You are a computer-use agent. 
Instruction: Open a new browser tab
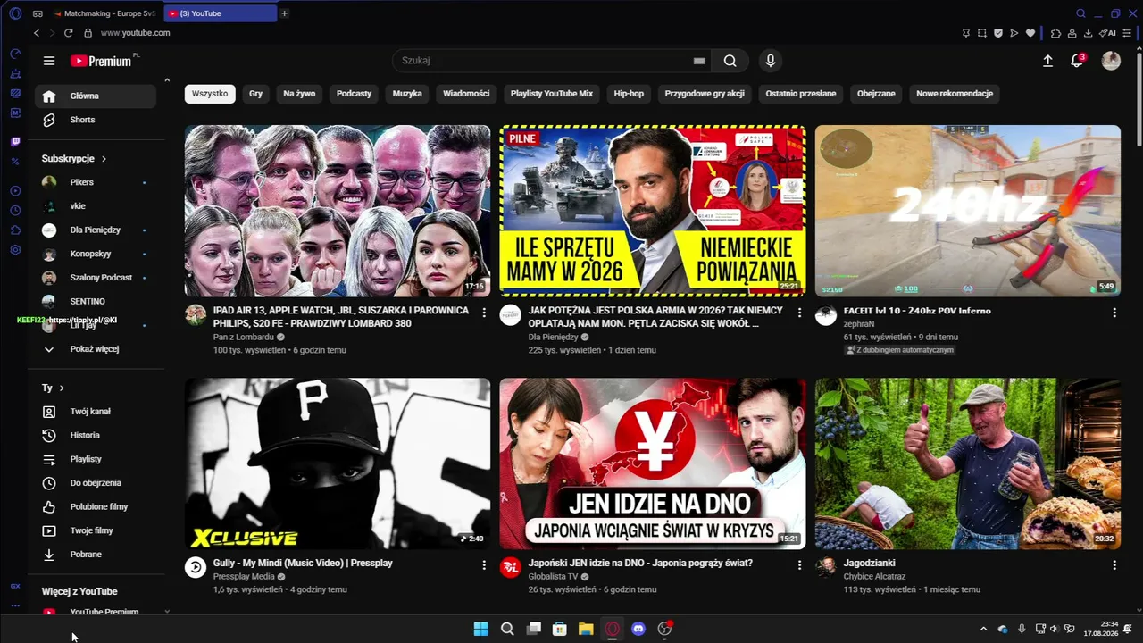[x=284, y=13]
